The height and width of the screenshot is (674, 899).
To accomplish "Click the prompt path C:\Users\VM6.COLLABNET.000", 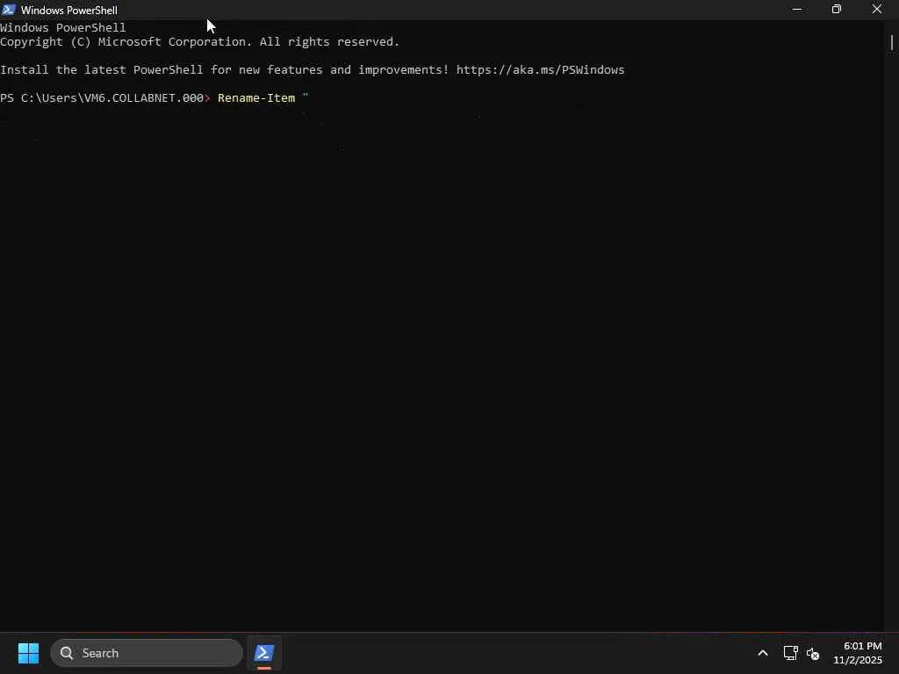I will tap(112, 98).
